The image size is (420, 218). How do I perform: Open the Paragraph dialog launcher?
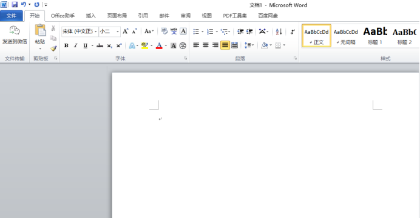coord(295,58)
